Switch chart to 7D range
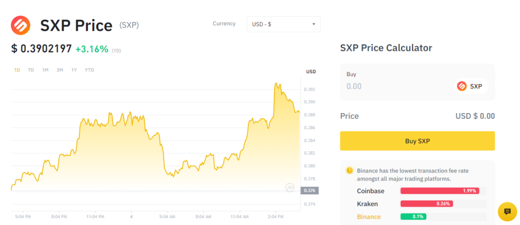This screenshot has height=225, width=520. pos(31,70)
